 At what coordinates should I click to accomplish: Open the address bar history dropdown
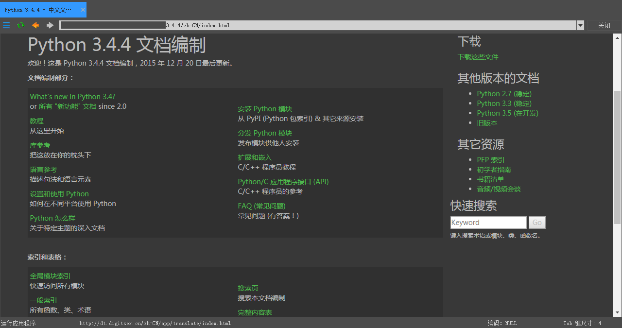[x=580, y=25]
